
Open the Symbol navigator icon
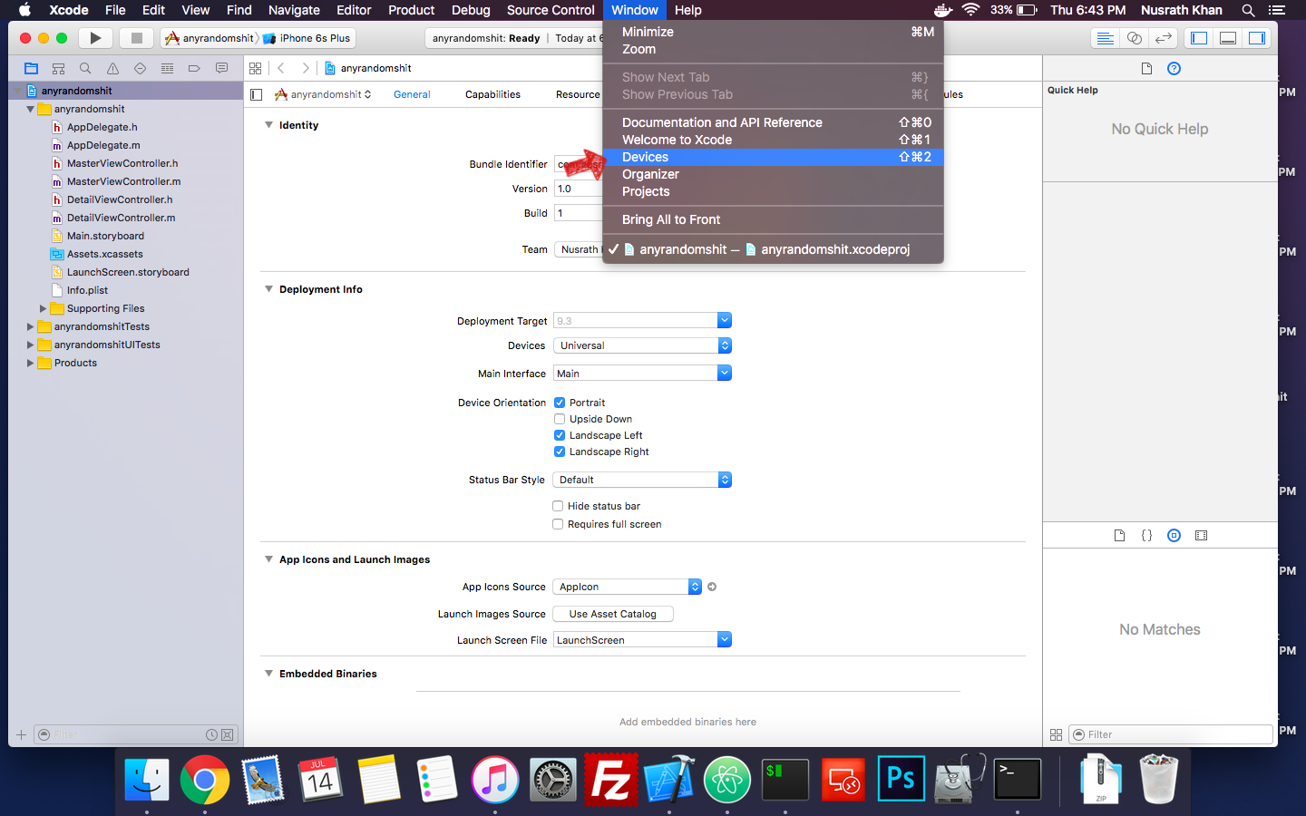point(58,68)
